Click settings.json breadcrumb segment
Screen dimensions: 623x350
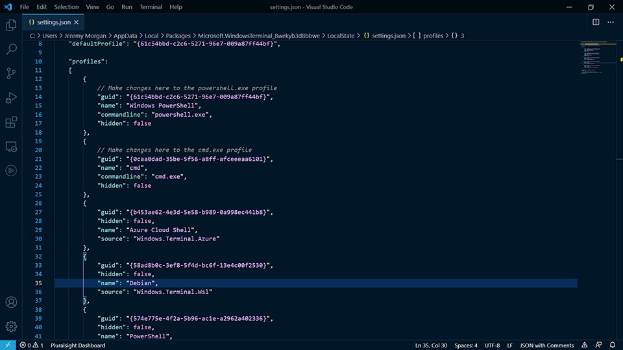coord(389,36)
